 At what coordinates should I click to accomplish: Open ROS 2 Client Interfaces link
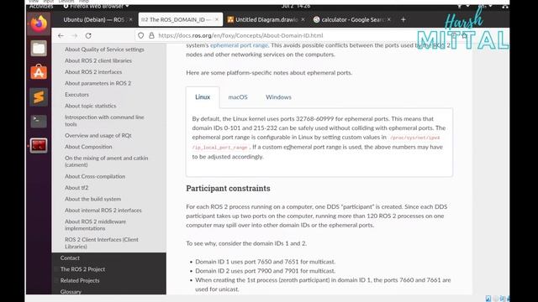coord(102,243)
